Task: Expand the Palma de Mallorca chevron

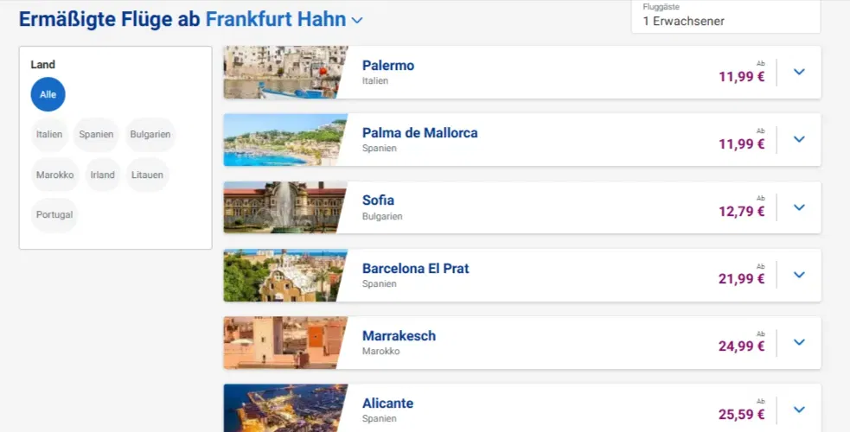Action: 799,139
